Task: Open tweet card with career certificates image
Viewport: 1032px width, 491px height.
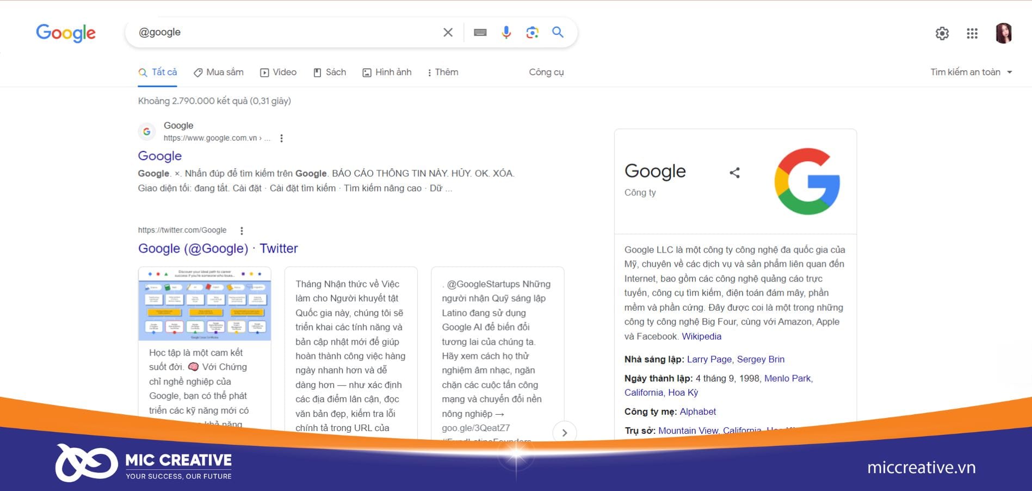Action: [x=205, y=348]
